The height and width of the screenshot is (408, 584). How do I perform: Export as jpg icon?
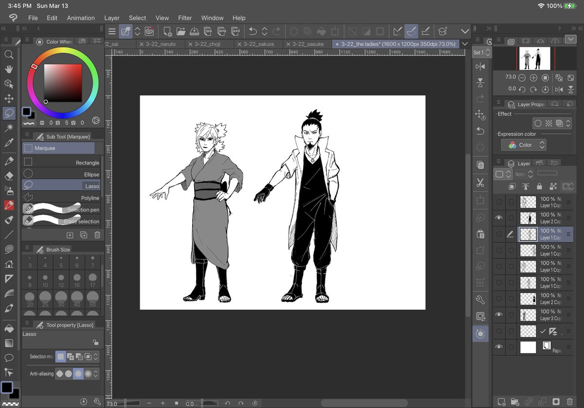(x=208, y=31)
